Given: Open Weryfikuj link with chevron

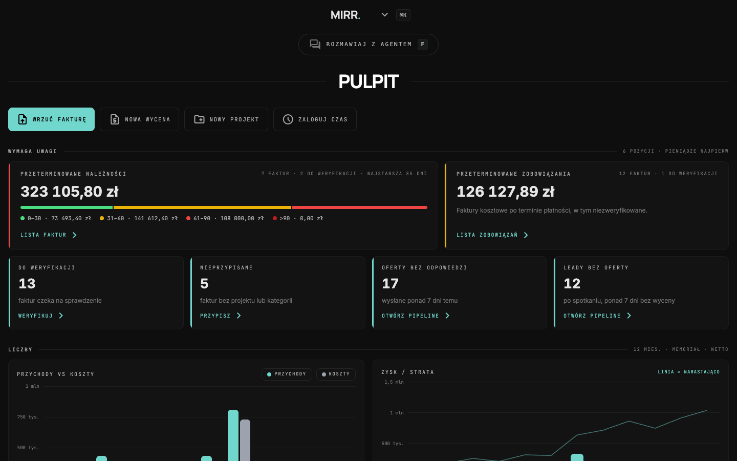Looking at the screenshot, I should [41, 316].
